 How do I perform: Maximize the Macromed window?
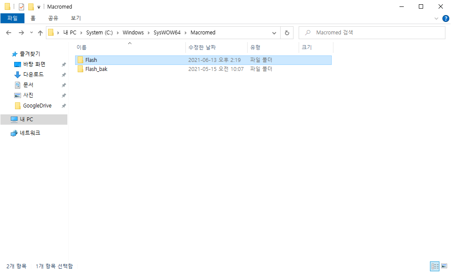[421, 6]
